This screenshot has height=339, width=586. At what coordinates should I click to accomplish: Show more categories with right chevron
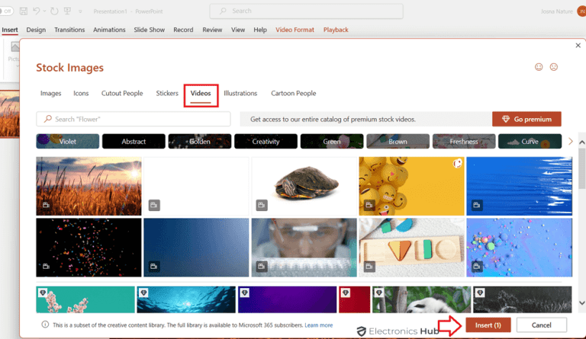point(570,142)
